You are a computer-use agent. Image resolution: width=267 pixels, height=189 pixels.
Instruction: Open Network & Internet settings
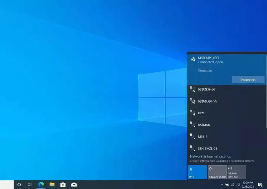coord(210,156)
